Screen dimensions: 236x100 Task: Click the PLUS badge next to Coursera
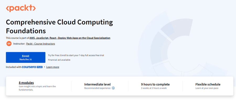40,67
